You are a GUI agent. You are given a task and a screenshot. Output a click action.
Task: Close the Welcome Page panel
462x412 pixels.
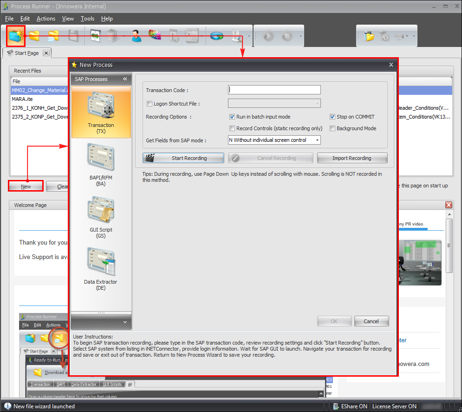click(449, 205)
